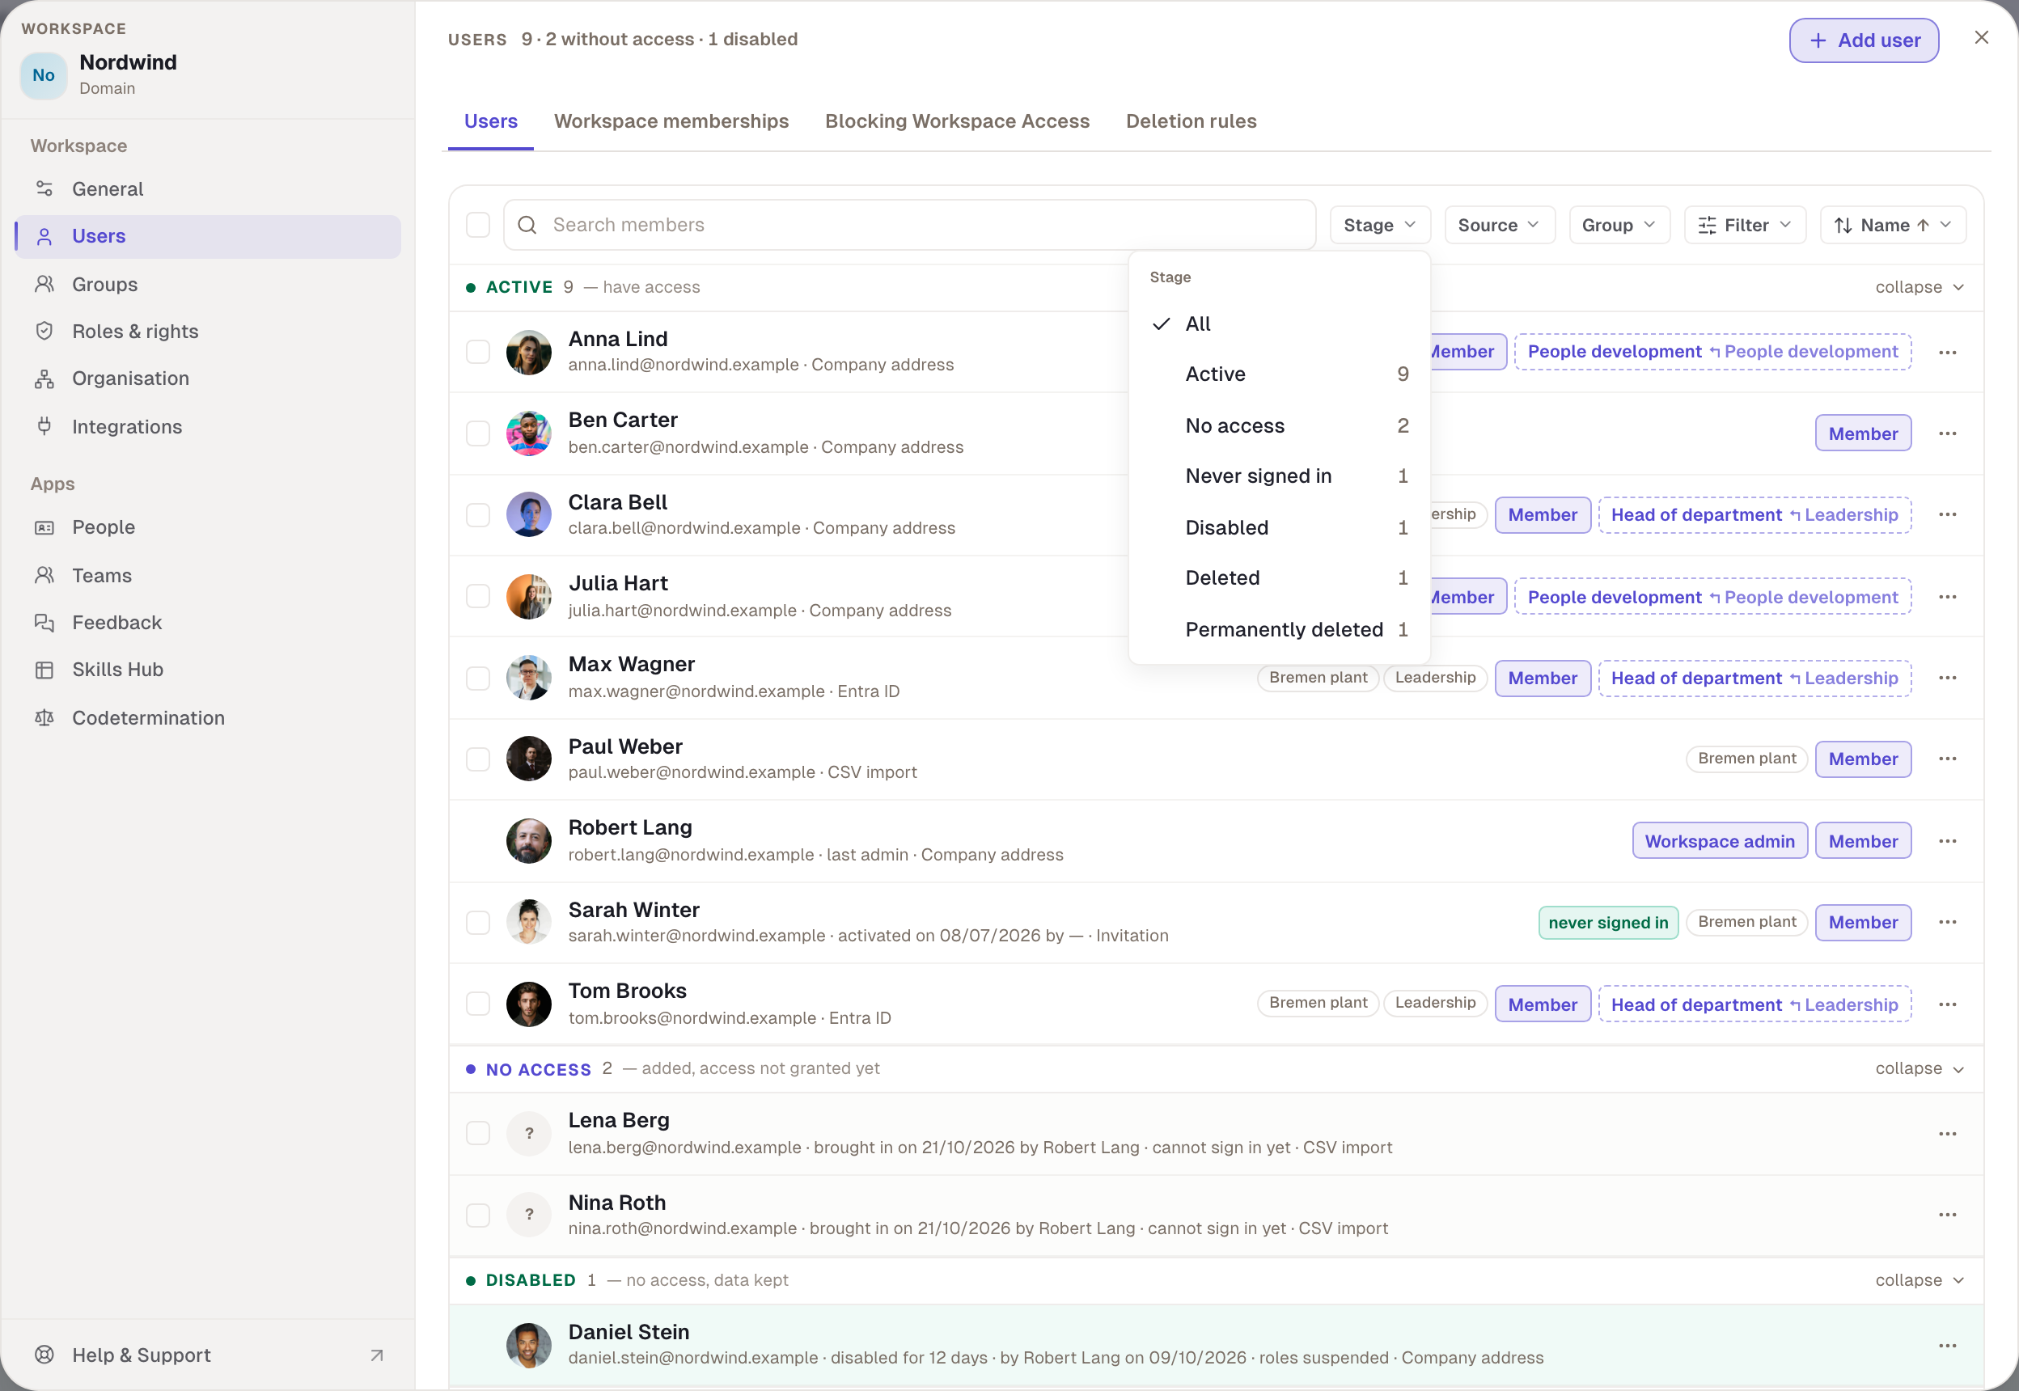Screen dimensions: 2019x1391
Task: Click the search magnifier icon
Action: tap(527, 225)
